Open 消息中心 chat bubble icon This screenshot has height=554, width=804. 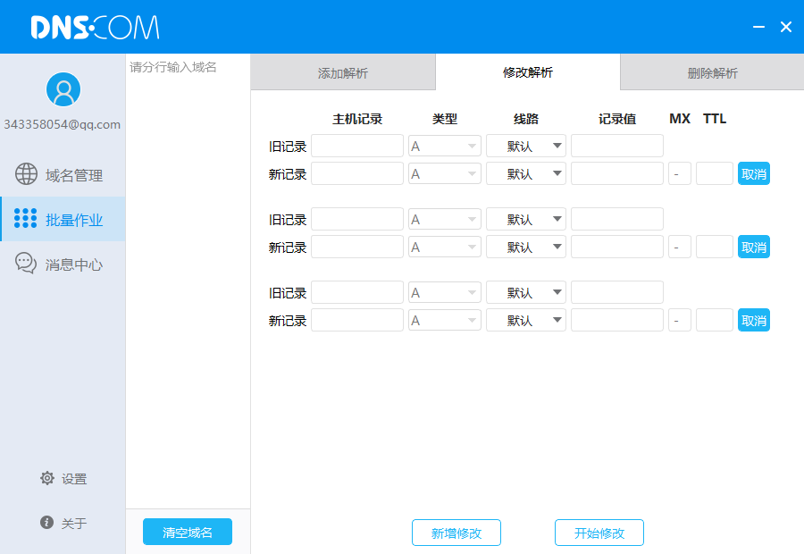(26, 263)
